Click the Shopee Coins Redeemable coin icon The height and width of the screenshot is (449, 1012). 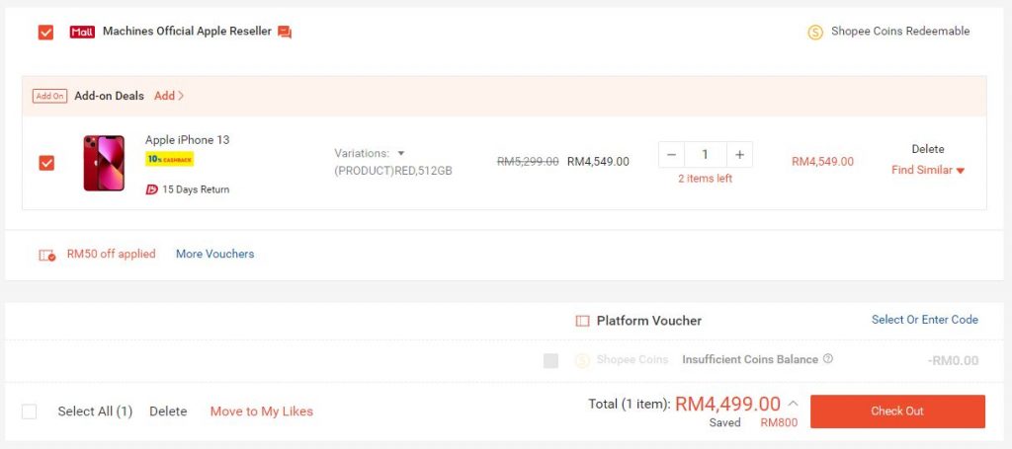pyautogui.click(x=815, y=33)
